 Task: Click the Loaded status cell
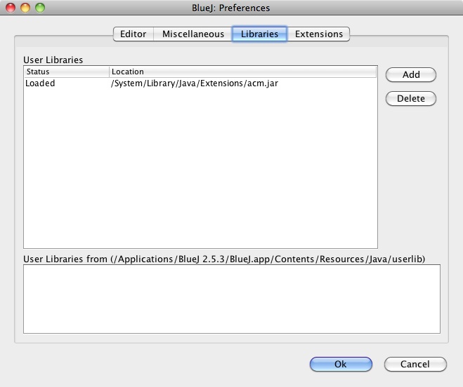tap(40, 83)
